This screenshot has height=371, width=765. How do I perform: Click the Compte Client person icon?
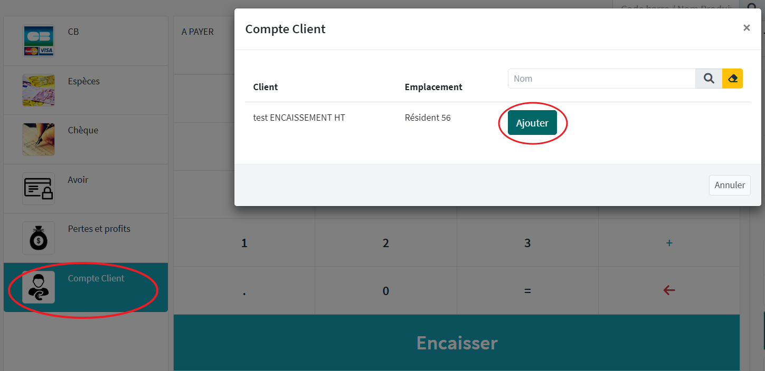tap(39, 287)
